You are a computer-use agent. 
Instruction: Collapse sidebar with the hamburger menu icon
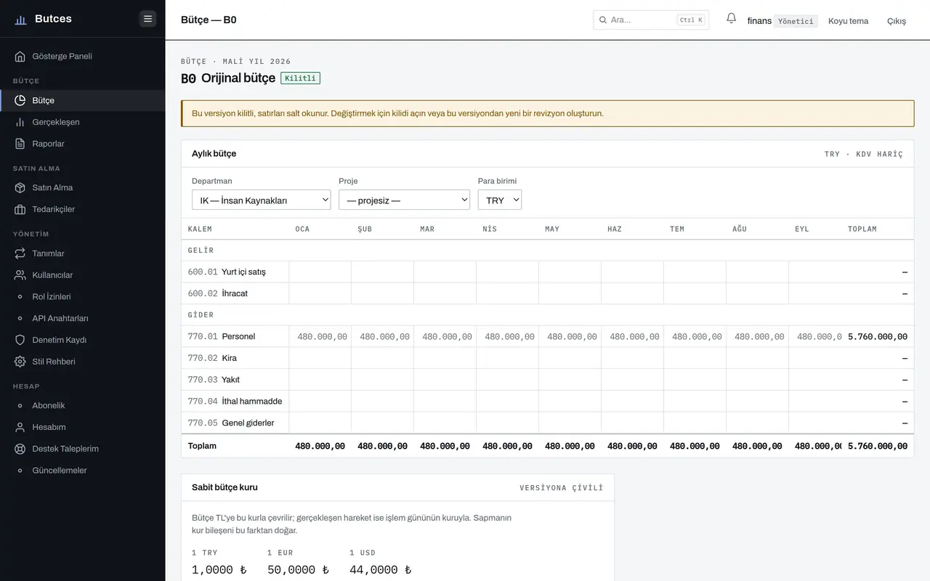click(x=148, y=19)
